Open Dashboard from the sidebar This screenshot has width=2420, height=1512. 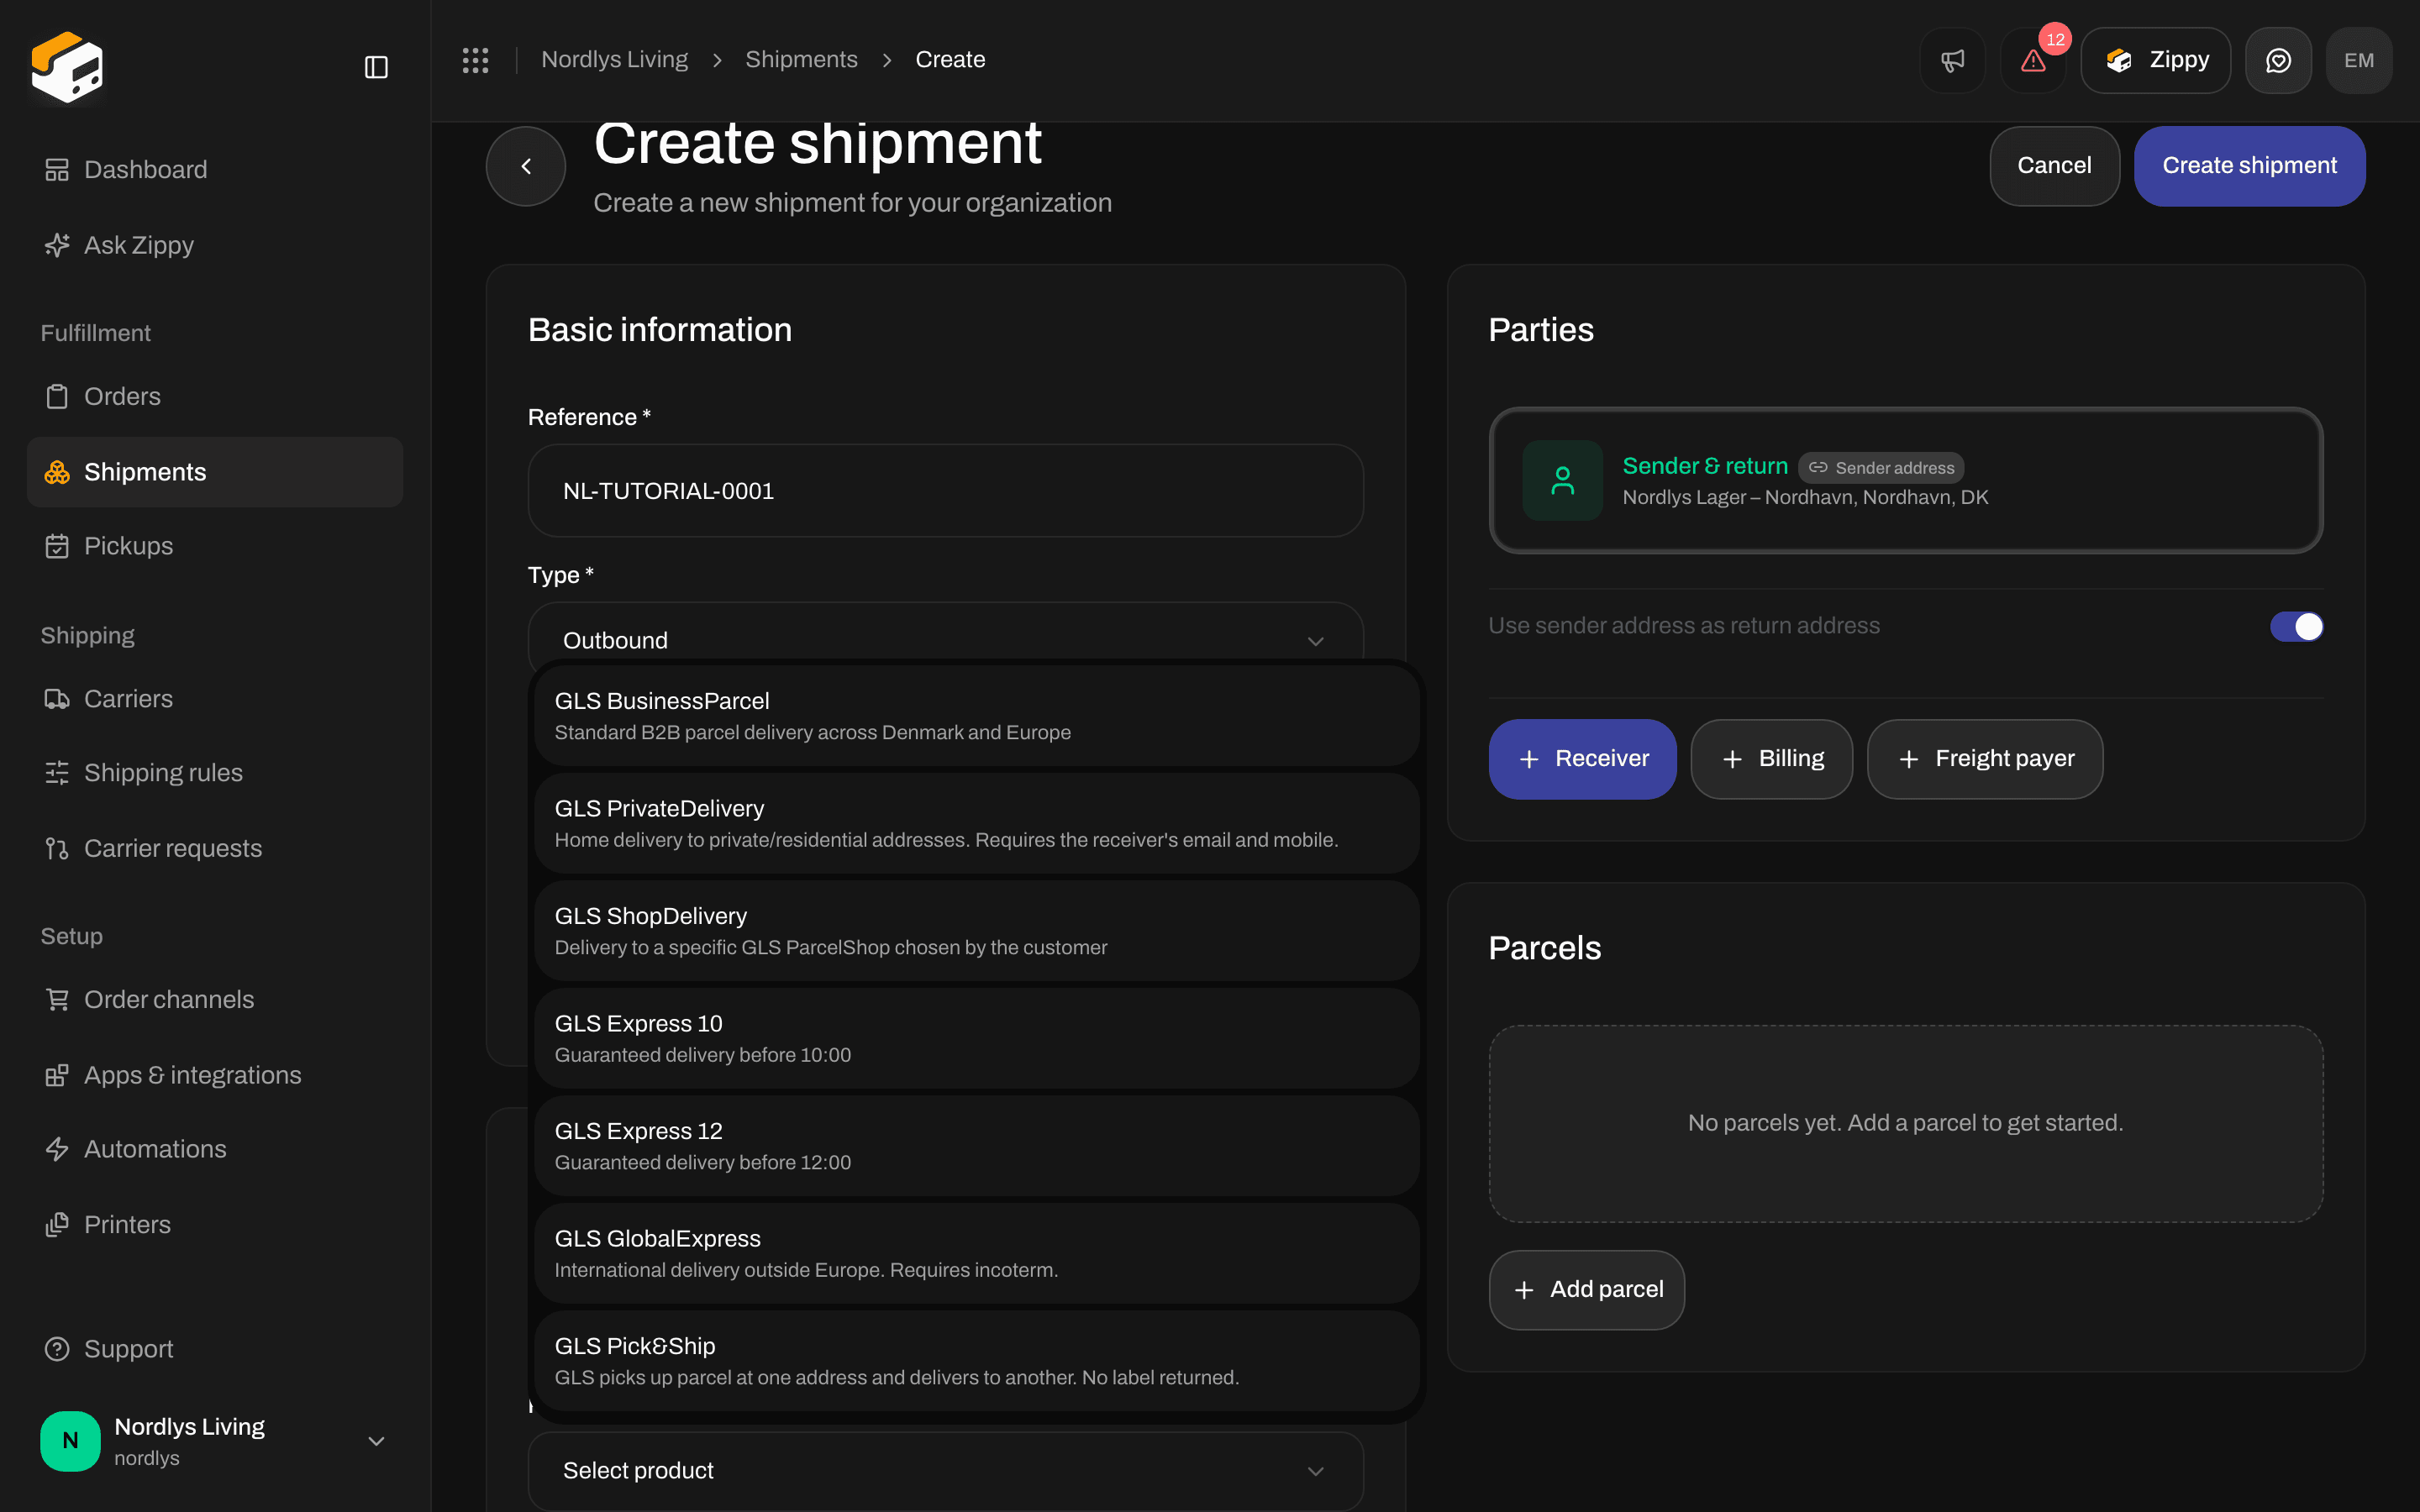(x=215, y=170)
